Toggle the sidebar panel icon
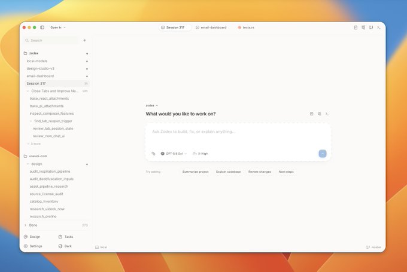 [42, 27]
